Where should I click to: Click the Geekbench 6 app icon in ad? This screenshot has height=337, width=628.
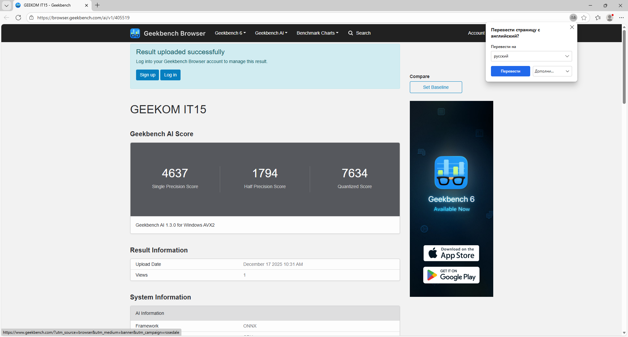pyautogui.click(x=451, y=172)
